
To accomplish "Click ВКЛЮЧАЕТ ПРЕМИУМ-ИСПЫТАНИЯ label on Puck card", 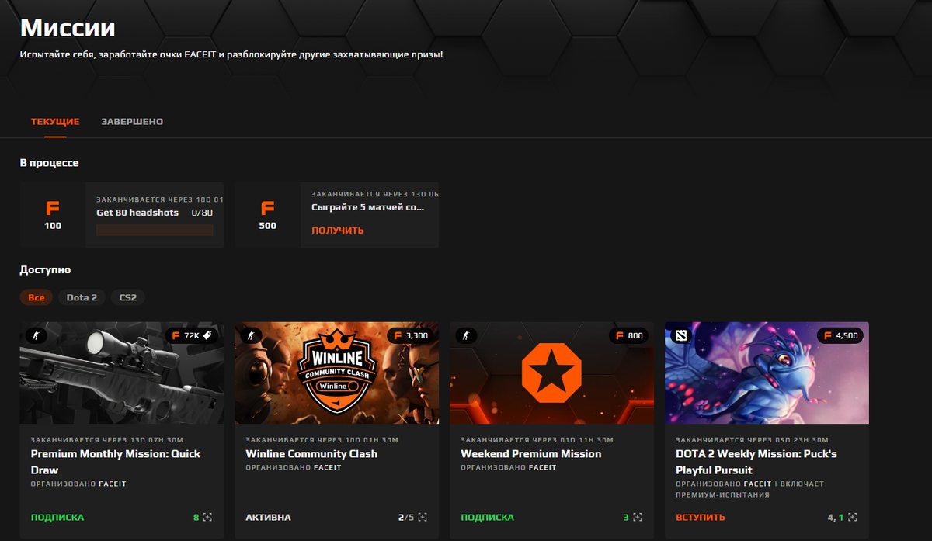I will [x=749, y=489].
